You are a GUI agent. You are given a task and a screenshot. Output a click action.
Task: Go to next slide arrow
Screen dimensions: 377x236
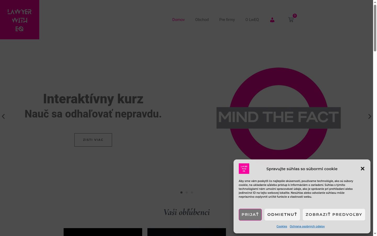pyautogui.click(x=370, y=116)
